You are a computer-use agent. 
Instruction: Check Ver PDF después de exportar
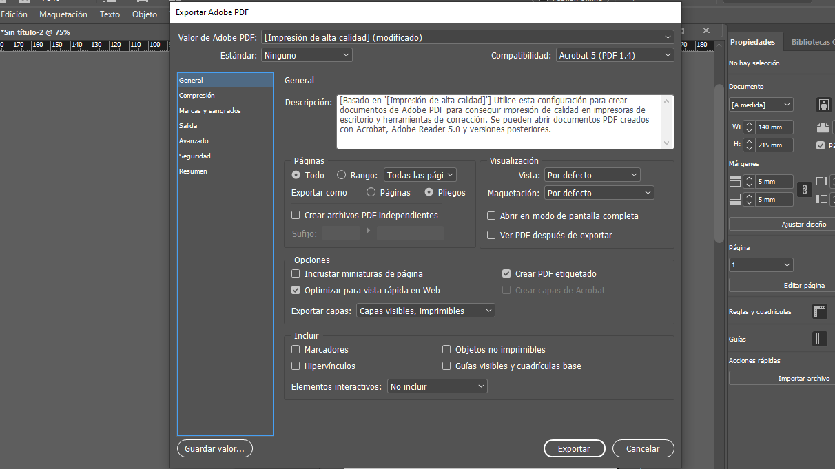(491, 236)
